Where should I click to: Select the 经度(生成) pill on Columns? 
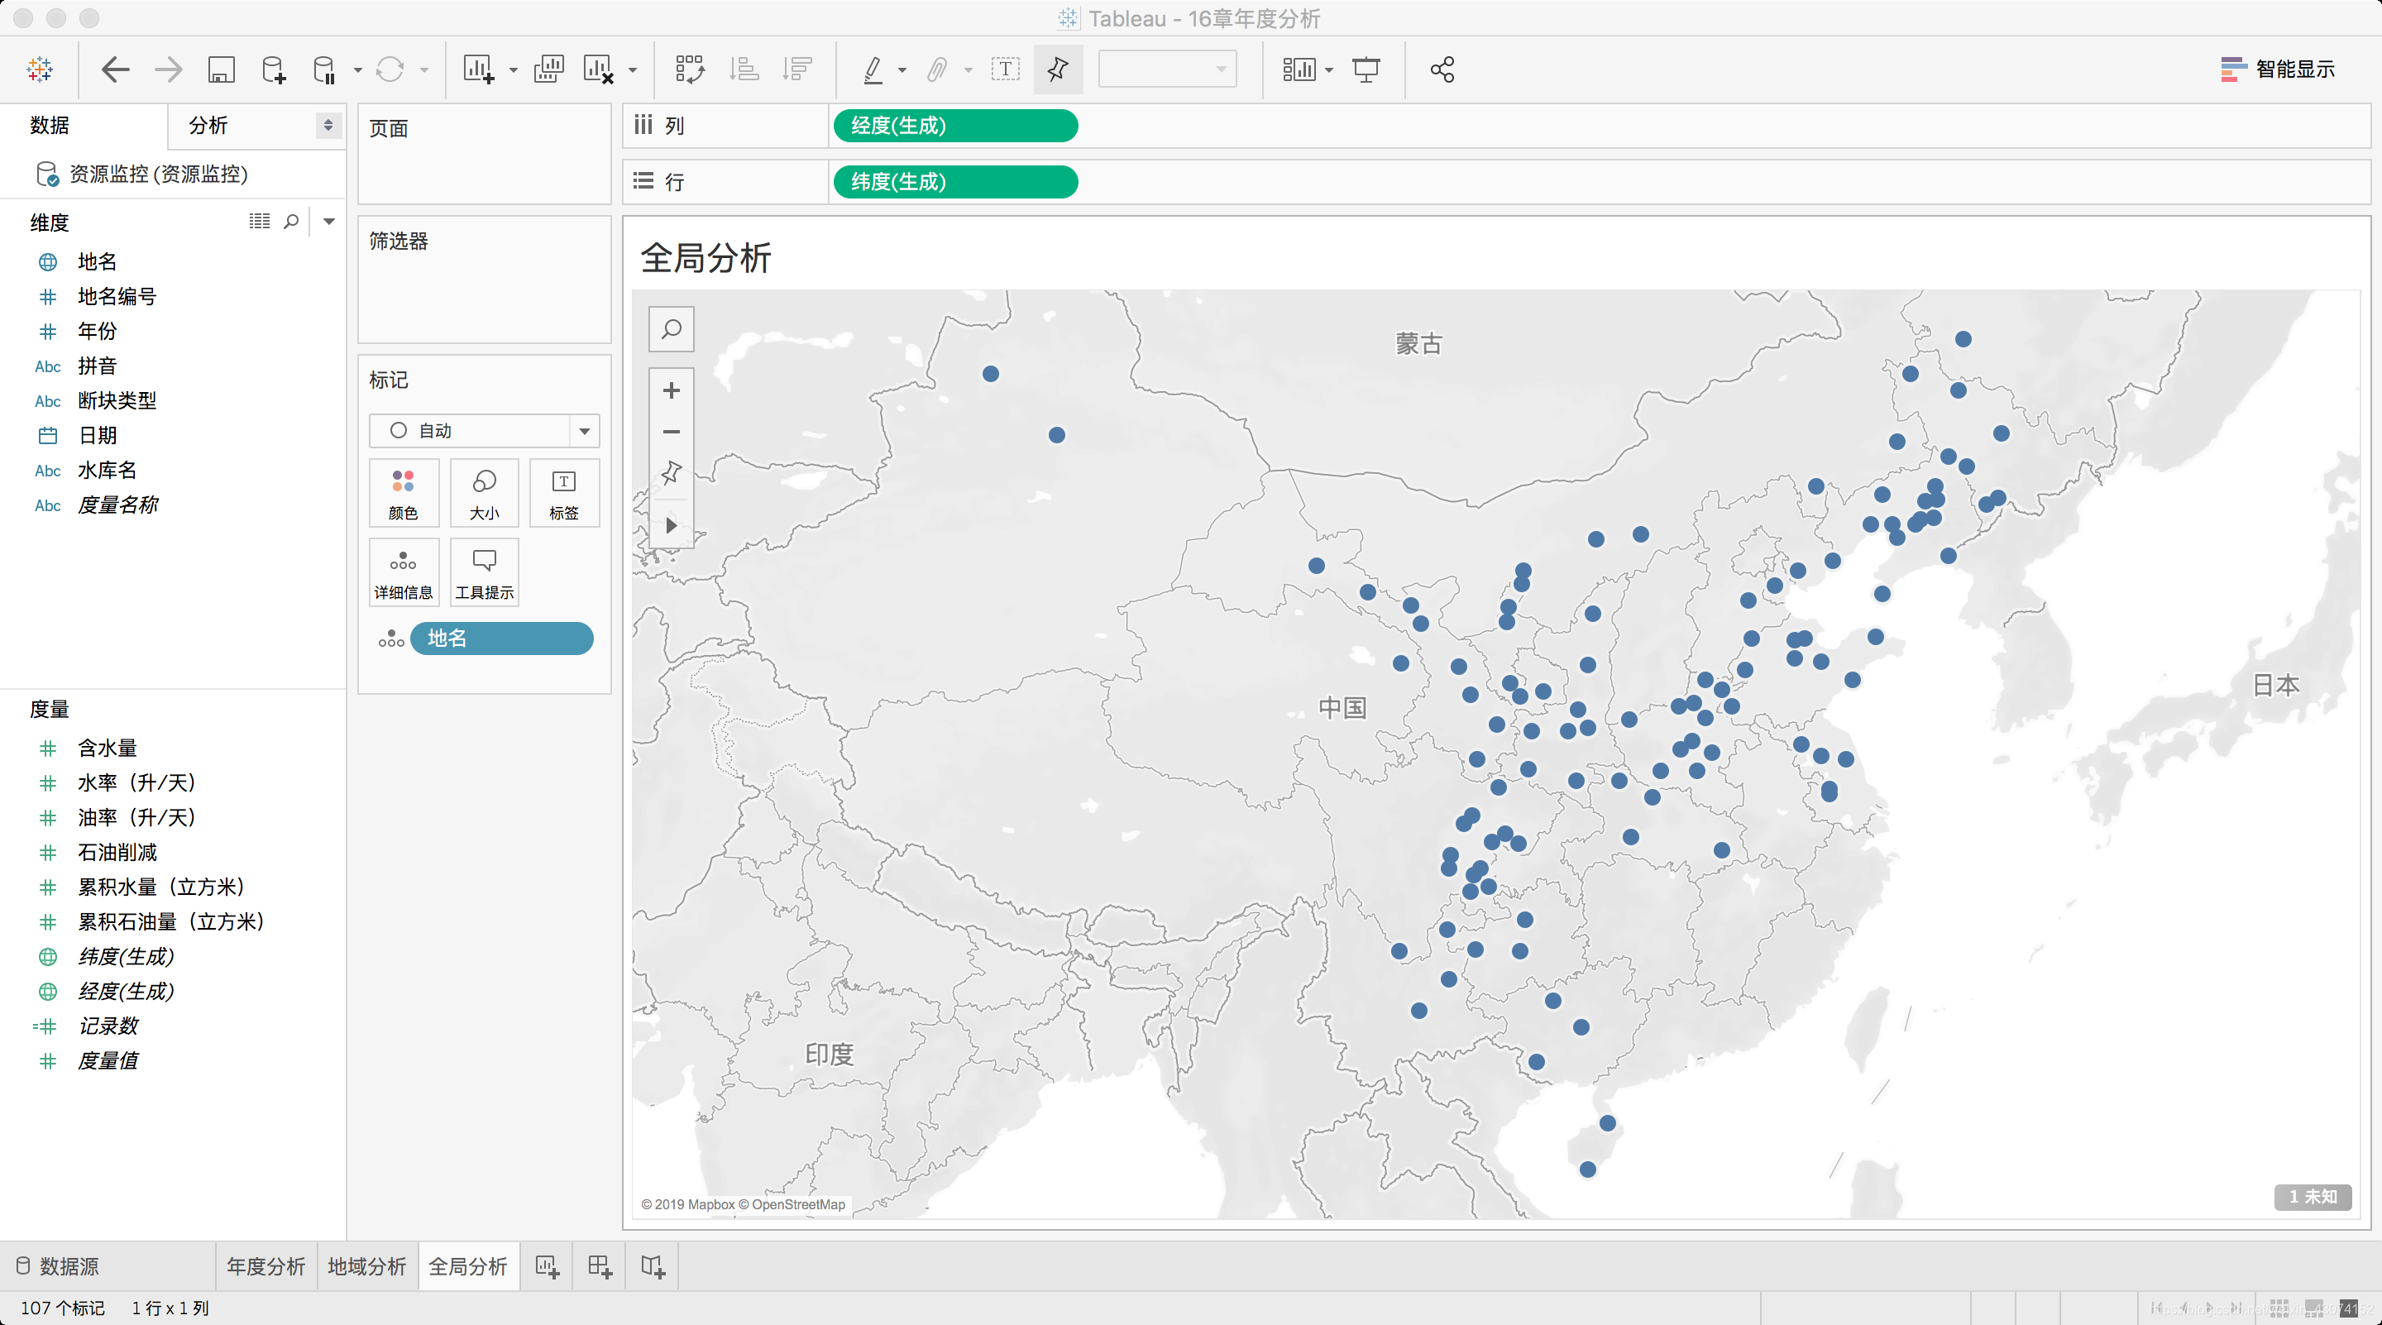(x=954, y=126)
